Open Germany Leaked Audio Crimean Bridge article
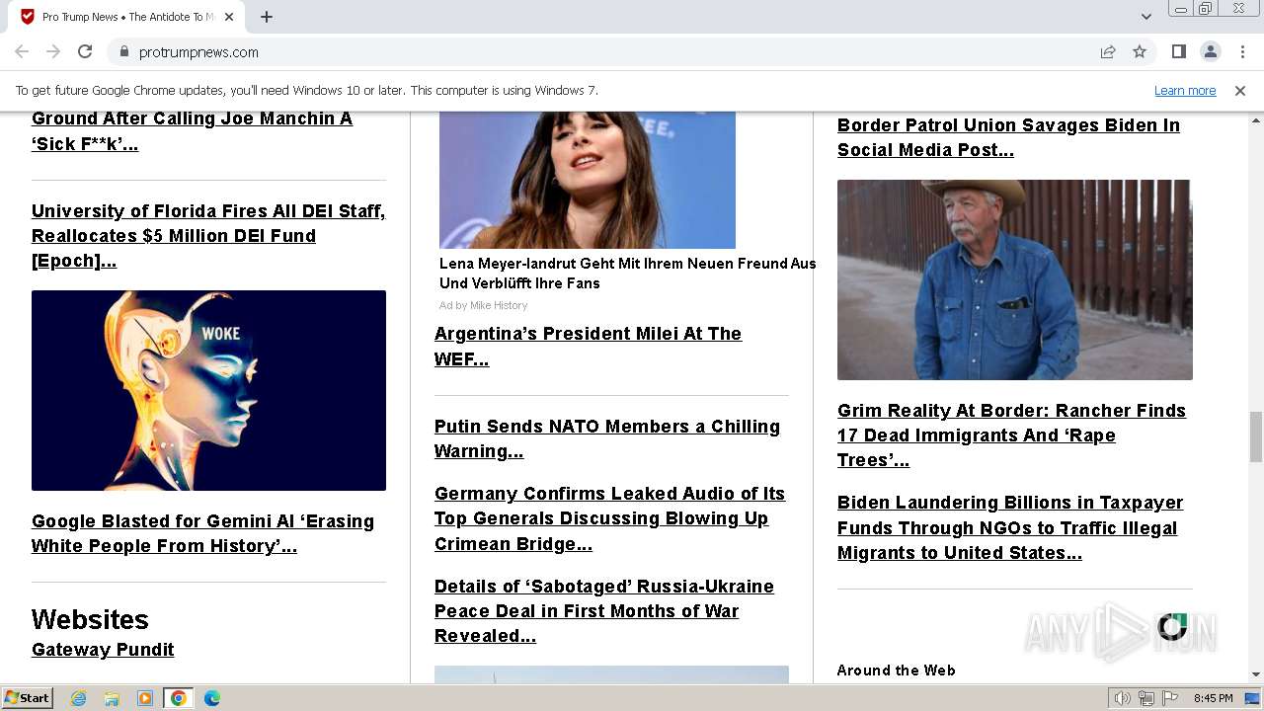This screenshot has height=711, width=1264. tap(609, 518)
